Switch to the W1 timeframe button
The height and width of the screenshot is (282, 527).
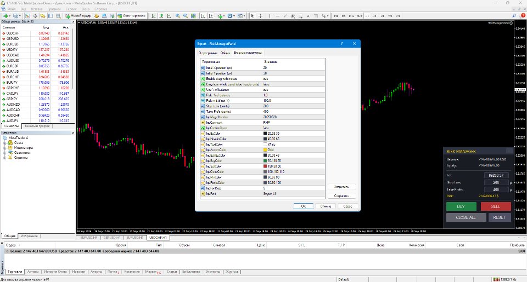coord(390,16)
